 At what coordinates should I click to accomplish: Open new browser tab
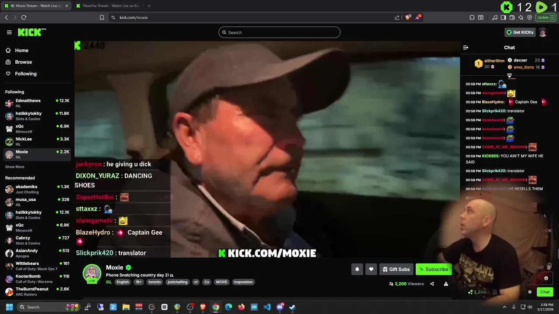149,6
